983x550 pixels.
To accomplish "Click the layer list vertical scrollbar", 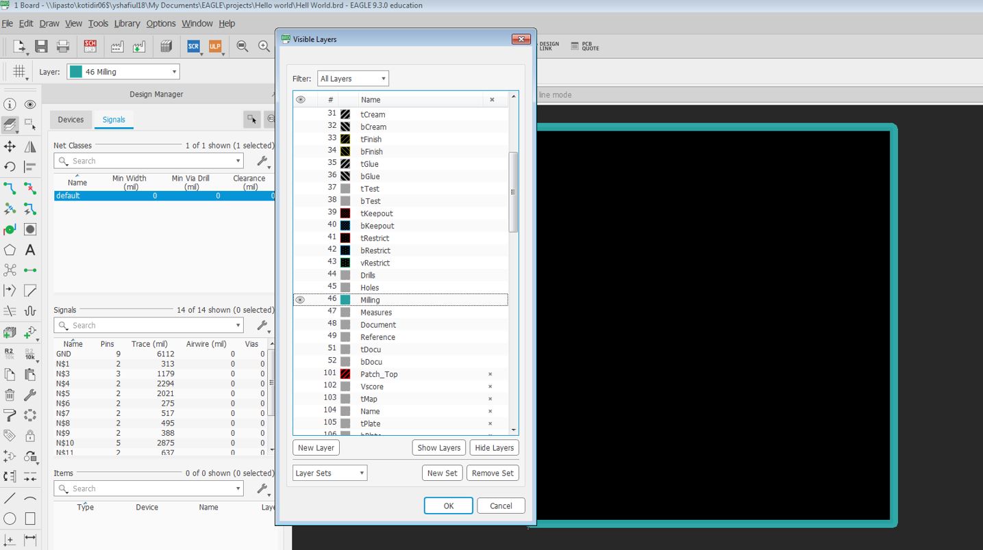I will [514, 192].
